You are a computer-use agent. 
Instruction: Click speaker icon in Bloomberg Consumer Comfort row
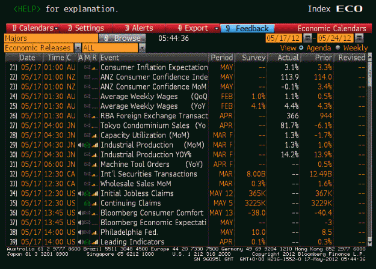81,213
